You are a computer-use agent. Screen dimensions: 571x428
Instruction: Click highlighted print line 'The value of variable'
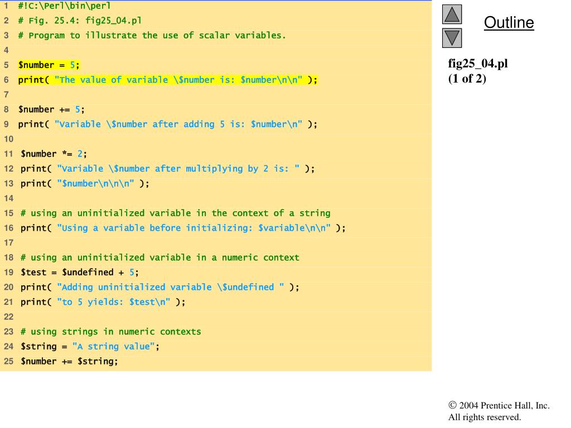coord(168,80)
